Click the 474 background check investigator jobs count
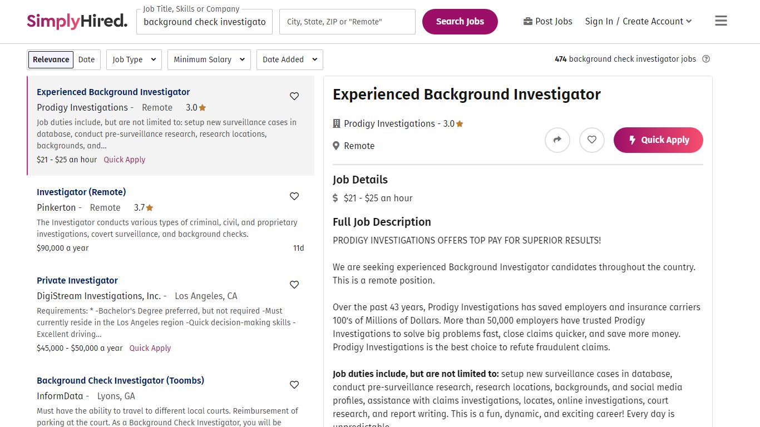The width and height of the screenshot is (760, 427). click(x=625, y=59)
